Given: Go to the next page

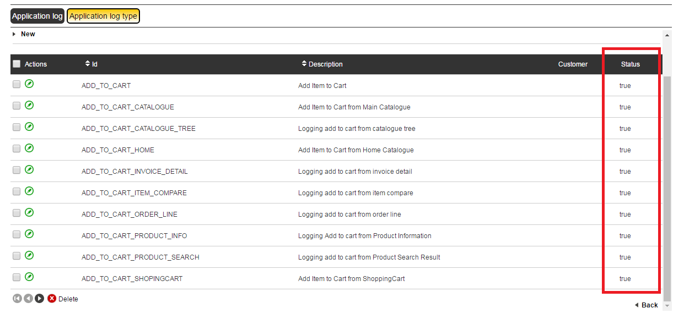Looking at the screenshot, I should [x=39, y=298].
